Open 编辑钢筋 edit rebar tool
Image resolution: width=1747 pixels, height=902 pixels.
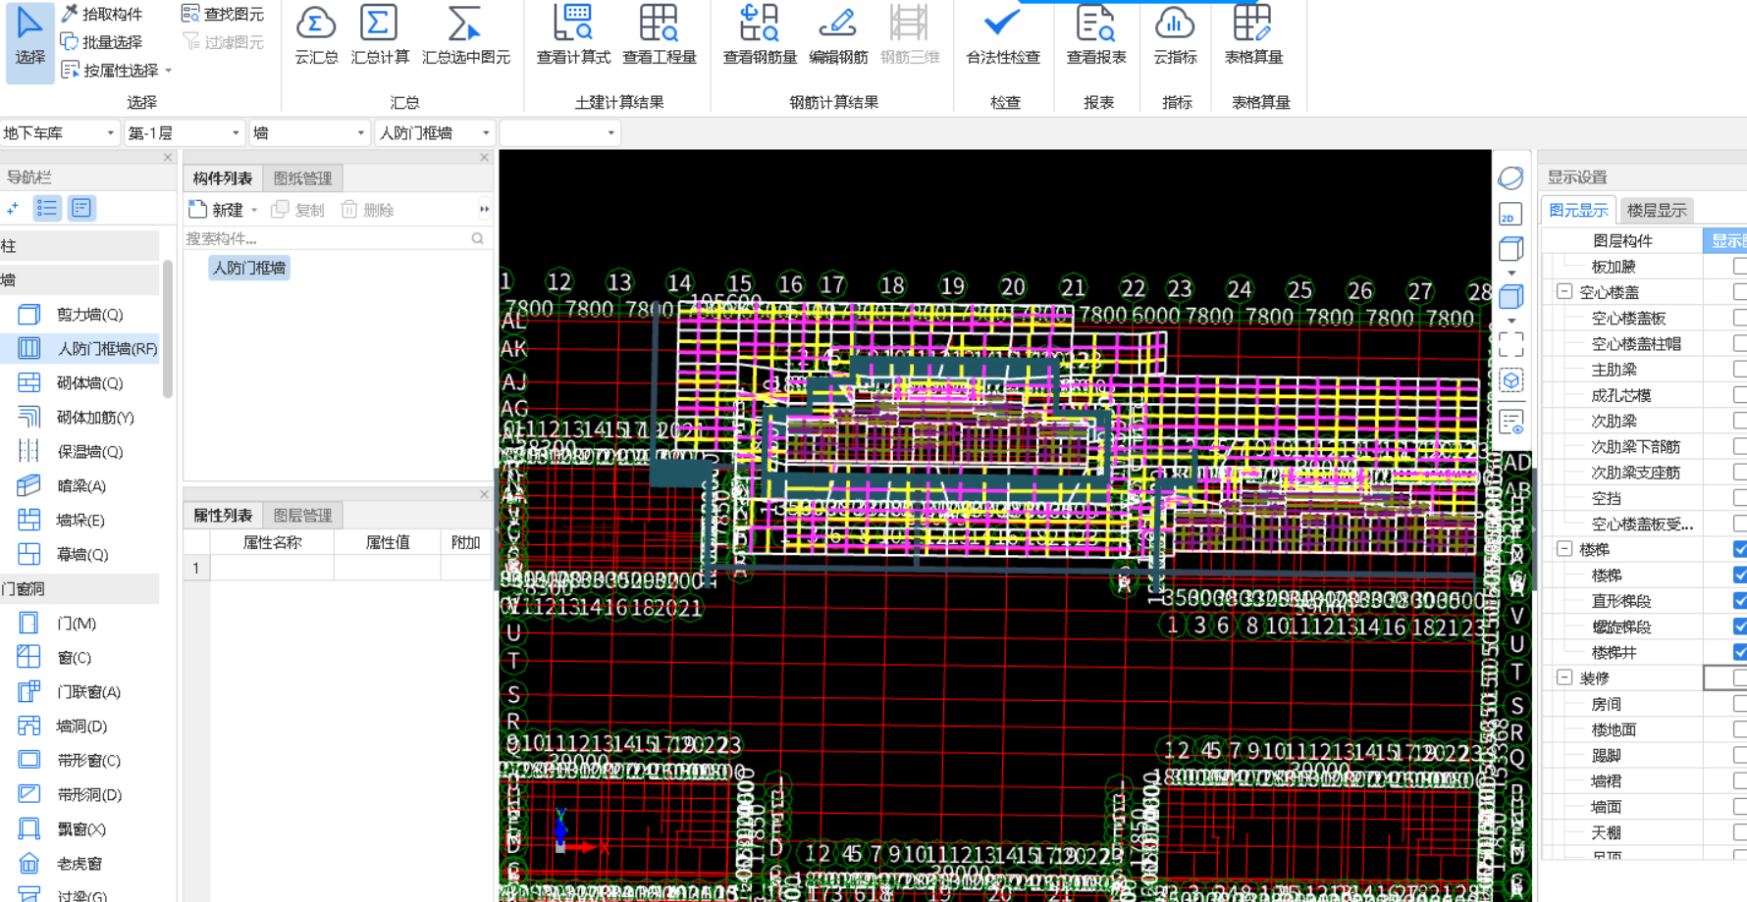click(838, 36)
